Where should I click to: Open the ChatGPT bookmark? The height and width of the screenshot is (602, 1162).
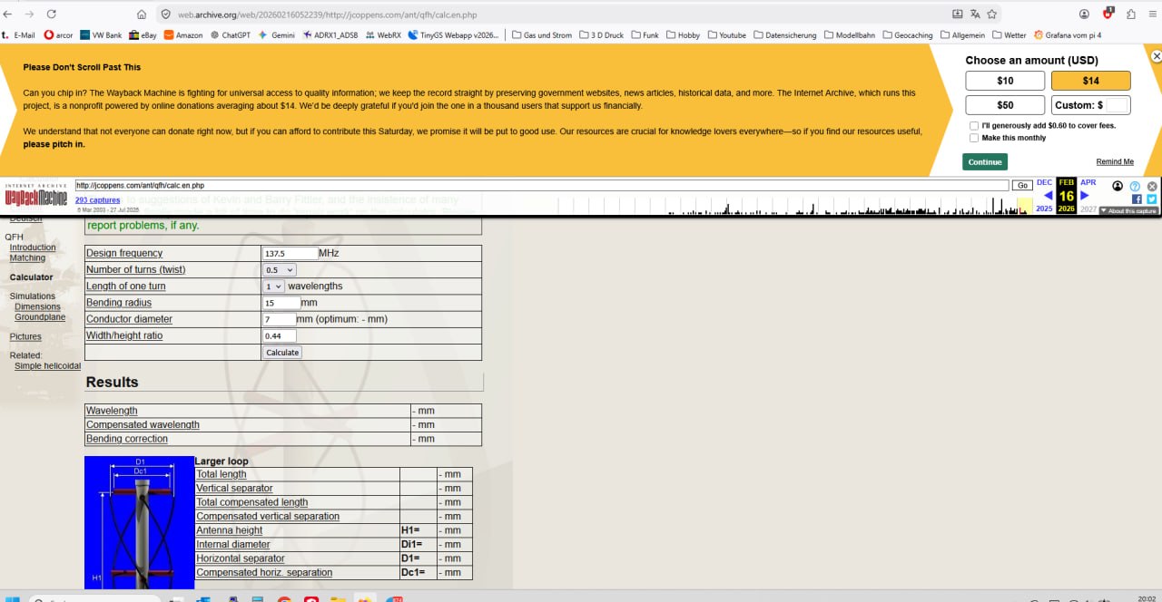pyautogui.click(x=231, y=35)
